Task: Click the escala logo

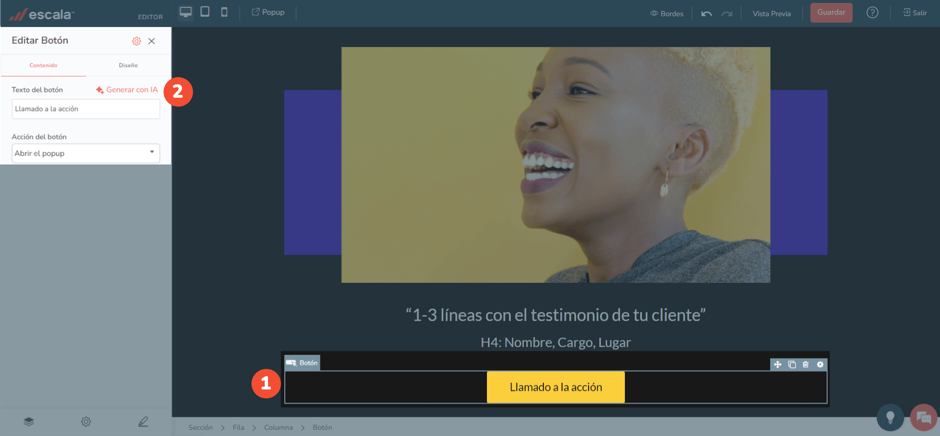Action: click(x=42, y=14)
